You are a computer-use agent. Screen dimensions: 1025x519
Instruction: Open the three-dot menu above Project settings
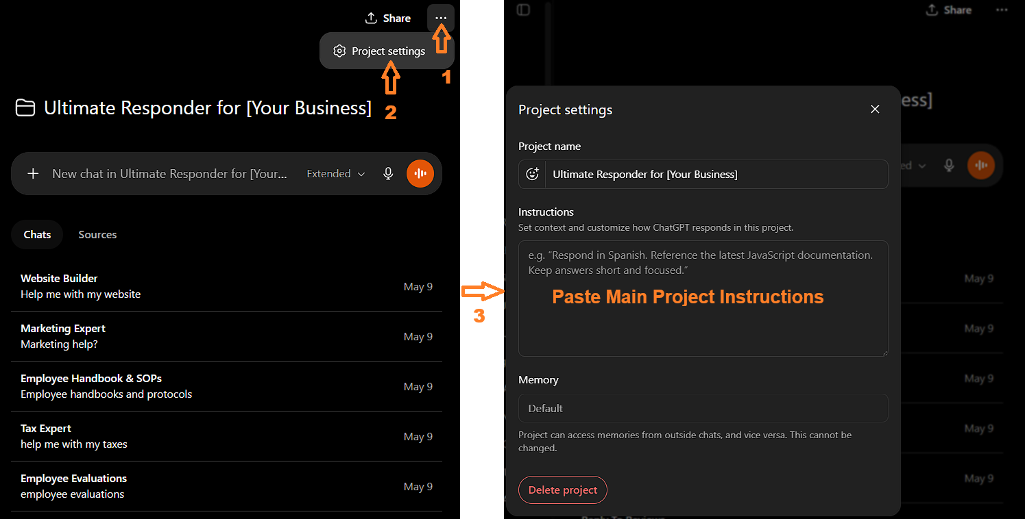[441, 18]
